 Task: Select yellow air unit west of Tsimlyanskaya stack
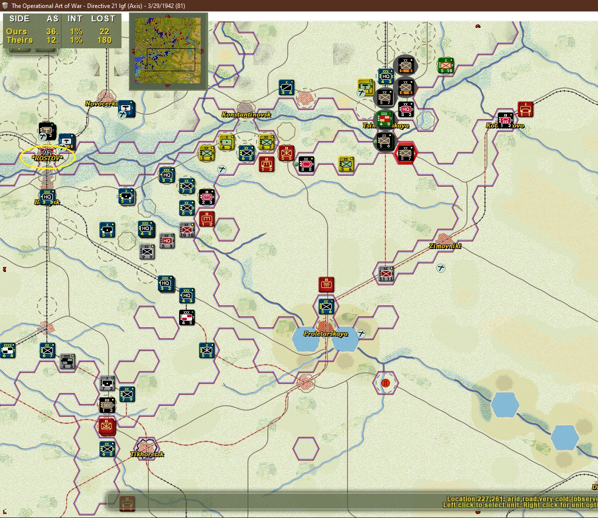pyautogui.click(x=365, y=87)
